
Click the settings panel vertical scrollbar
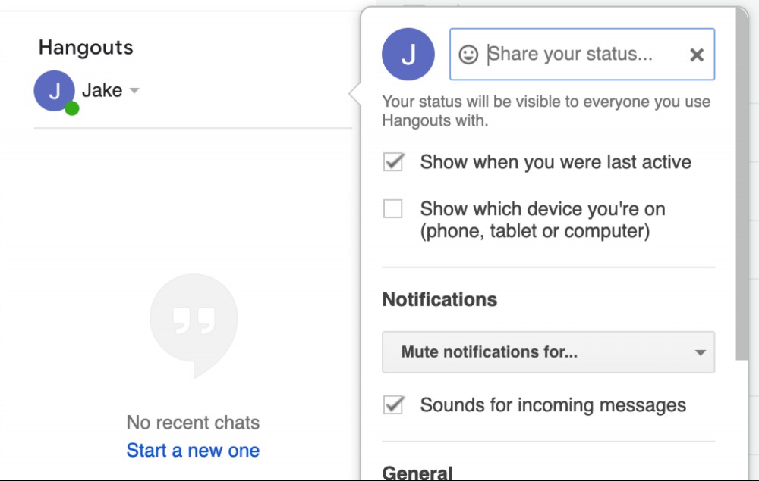click(742, 183)
